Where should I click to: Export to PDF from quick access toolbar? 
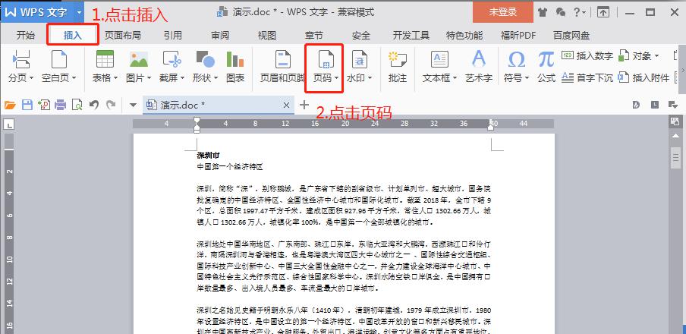pyautogui.click(x=44, y=105)
